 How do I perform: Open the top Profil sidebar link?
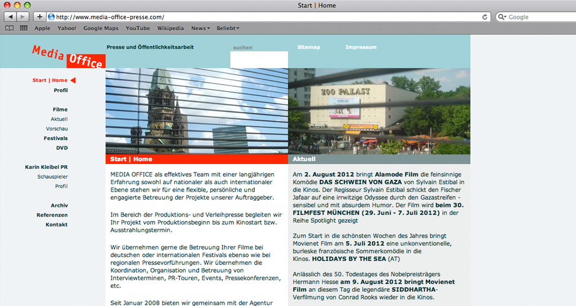(x=61, y=90)
